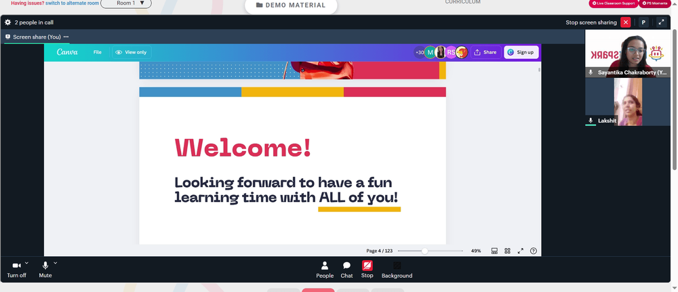678x292 pixels.
Task: Open the Canva help question mark
Action: point(533,251)
